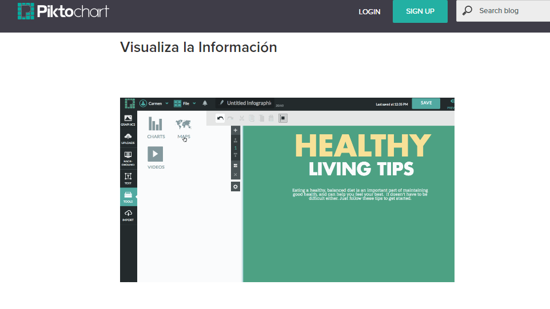Image resolution: width=550 pixels, height=309 pixels.
Task: Click the Paste icon in toolbar
Action: 261,118
